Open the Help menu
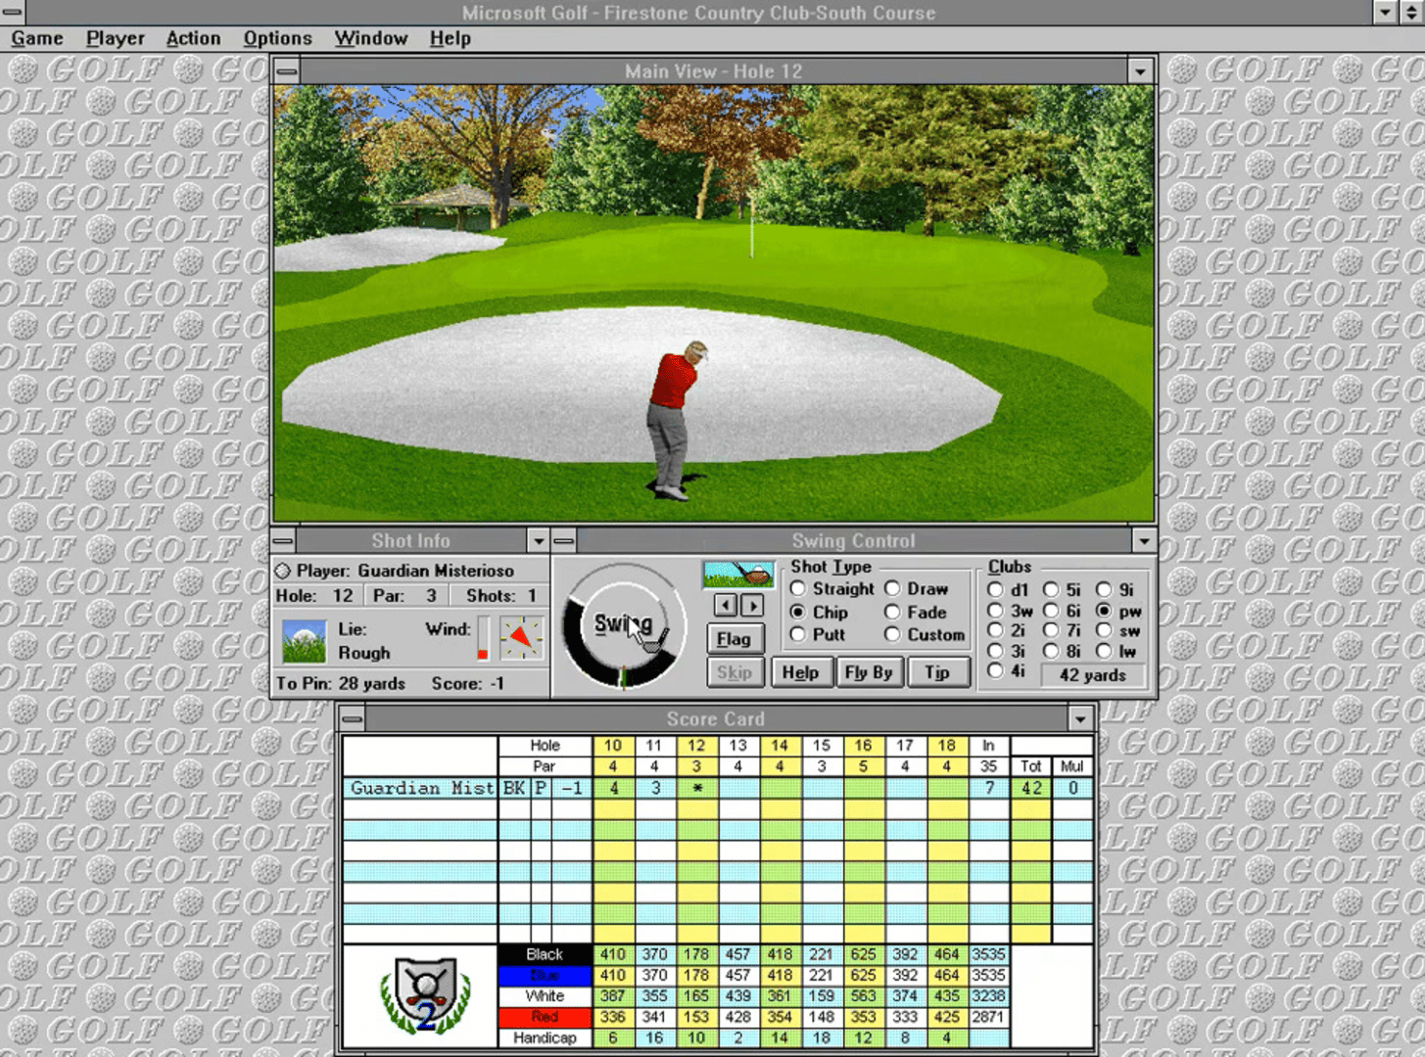1425x1057 pixels. [x=450, y=38]
